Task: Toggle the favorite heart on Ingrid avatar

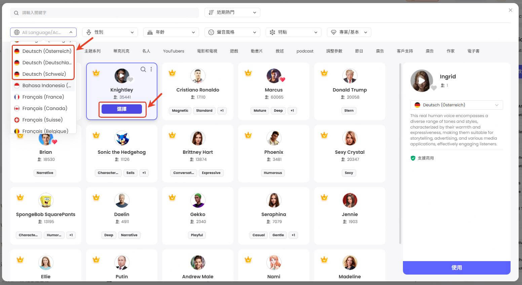Action: (434, 88)
